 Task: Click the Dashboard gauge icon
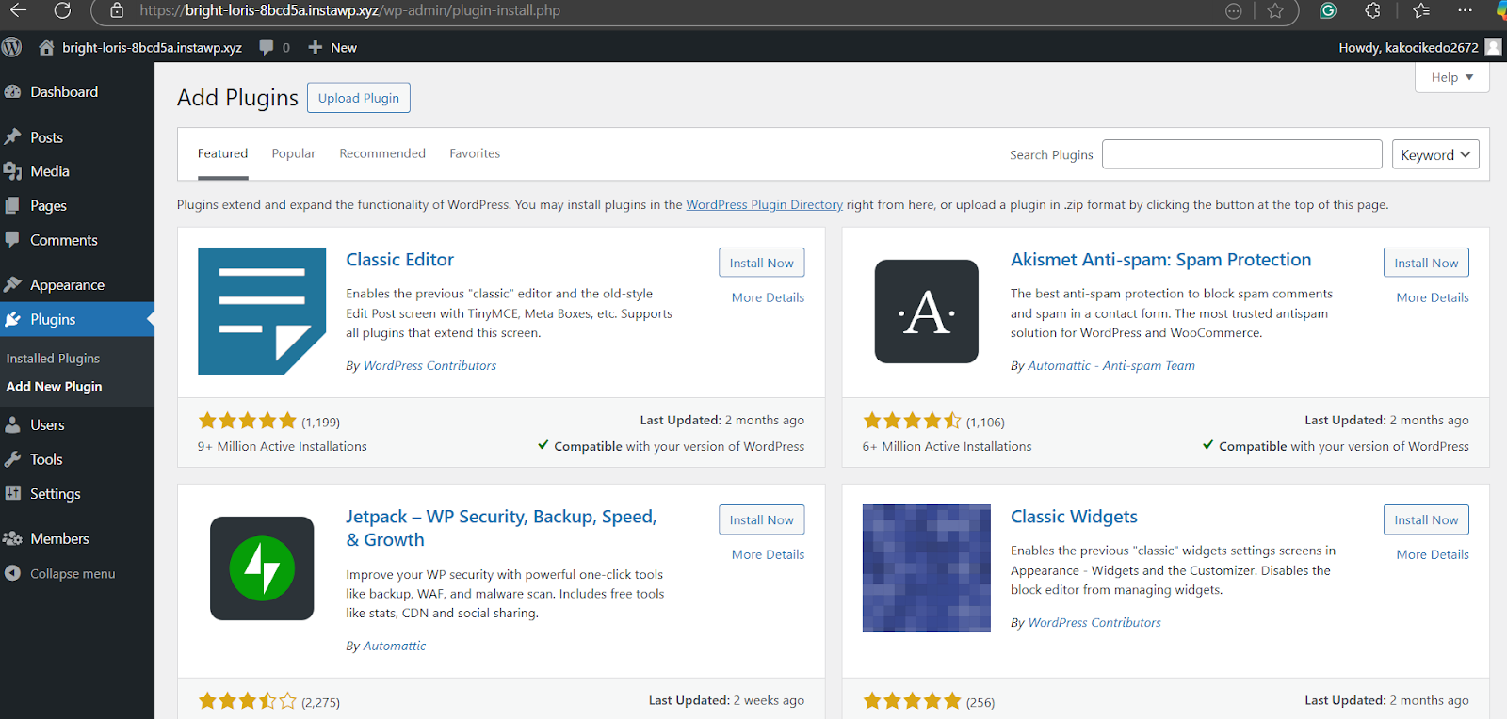(x=13, y=91)
